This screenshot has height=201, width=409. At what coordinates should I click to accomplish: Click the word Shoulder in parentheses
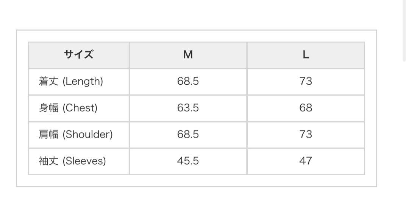tap(87, 135)
